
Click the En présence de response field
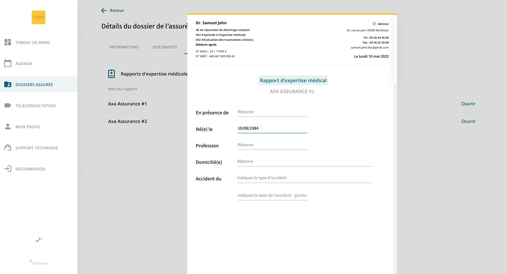click(272, 112)
